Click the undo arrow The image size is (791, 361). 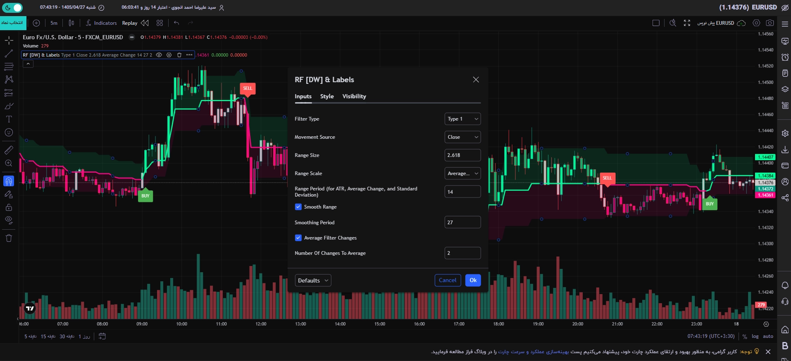coord(176,23)
